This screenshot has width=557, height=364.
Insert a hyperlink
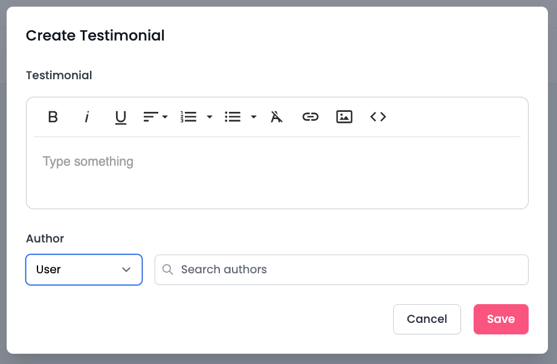click(311, 117)
